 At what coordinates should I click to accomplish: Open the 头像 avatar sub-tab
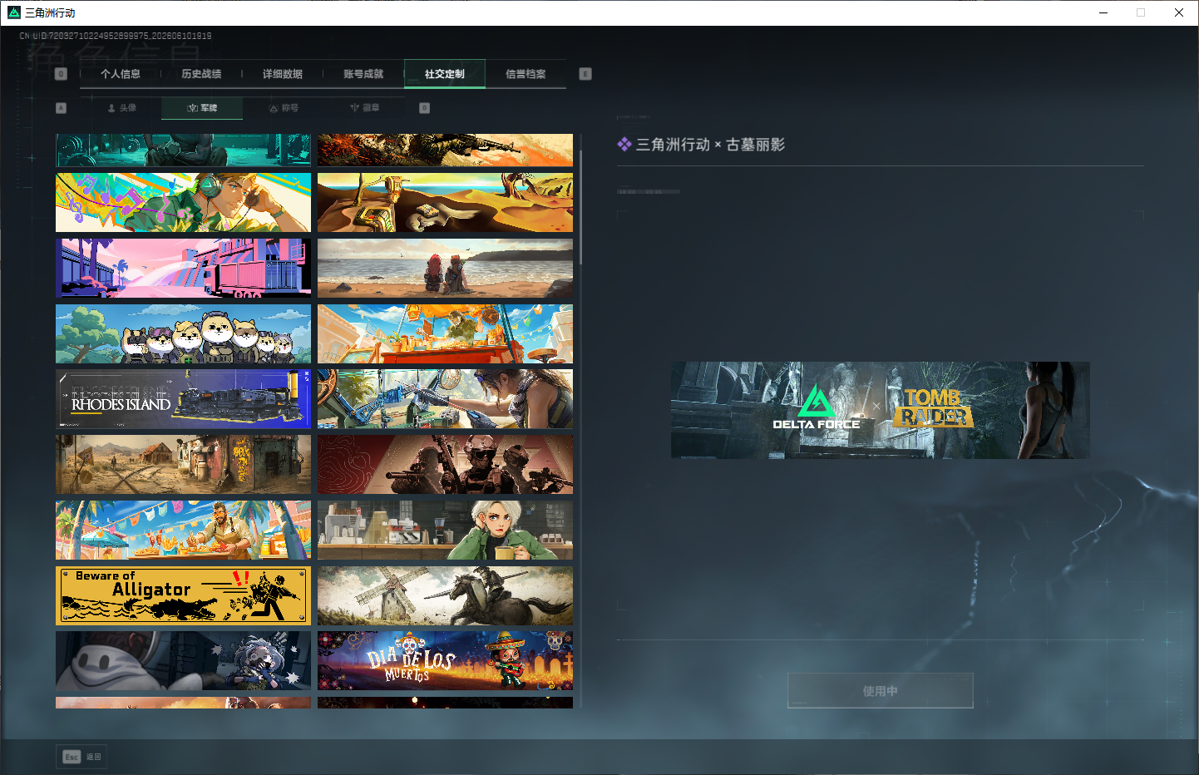[x=121, y=108]
